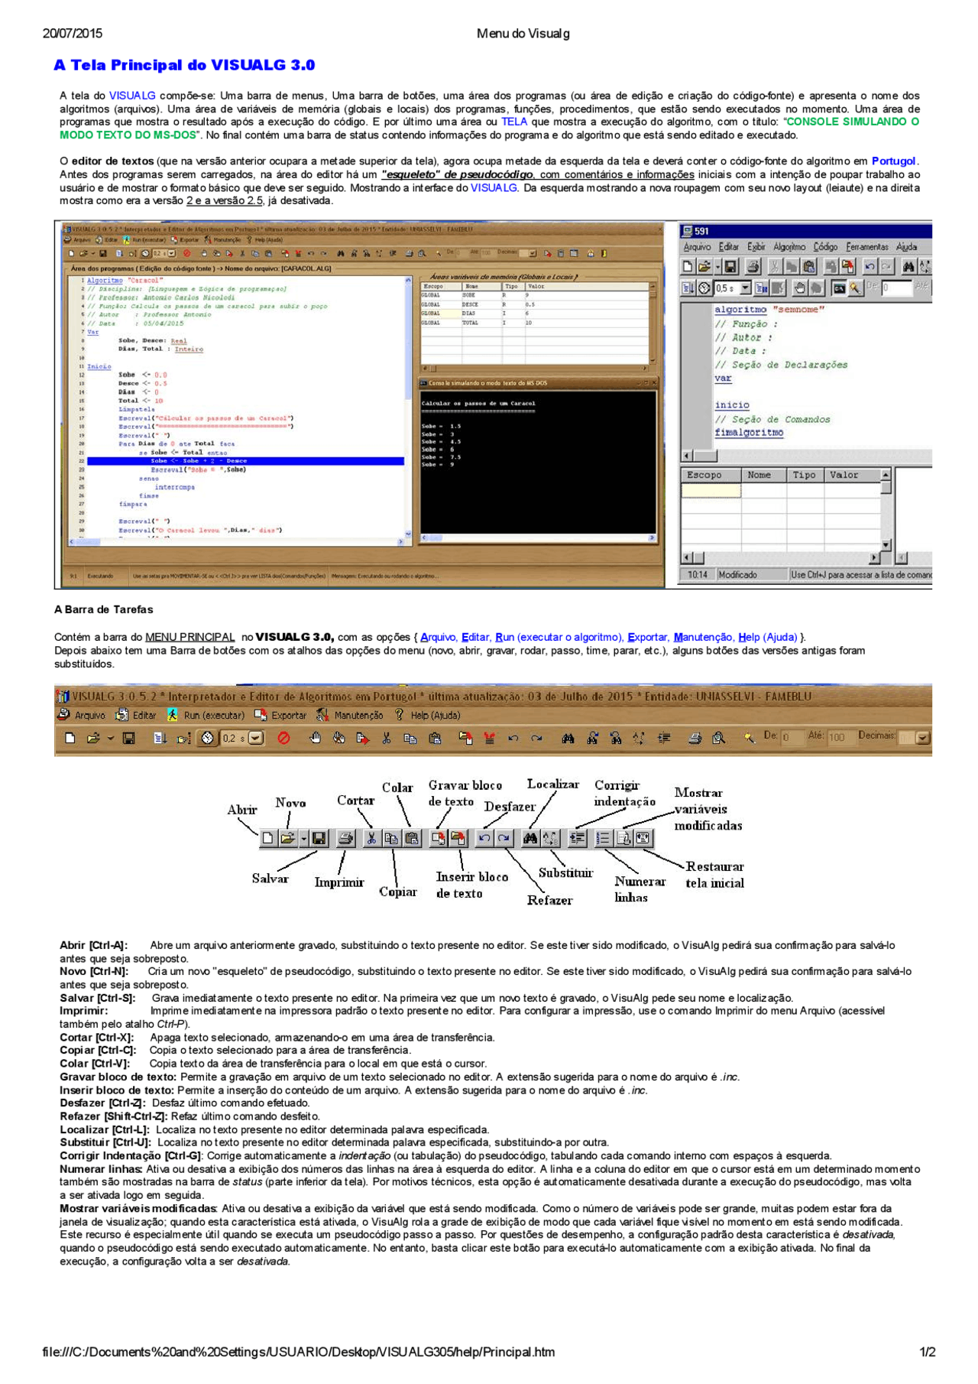Click the Mostrar variáveis modificadas icon in the diagram
The height and width of the screenshot is (1384, 978).
[x=623, y=839]
